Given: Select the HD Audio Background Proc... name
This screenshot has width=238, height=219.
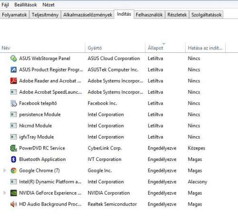Looking at the screenshot, I should (x=50, y=204).
